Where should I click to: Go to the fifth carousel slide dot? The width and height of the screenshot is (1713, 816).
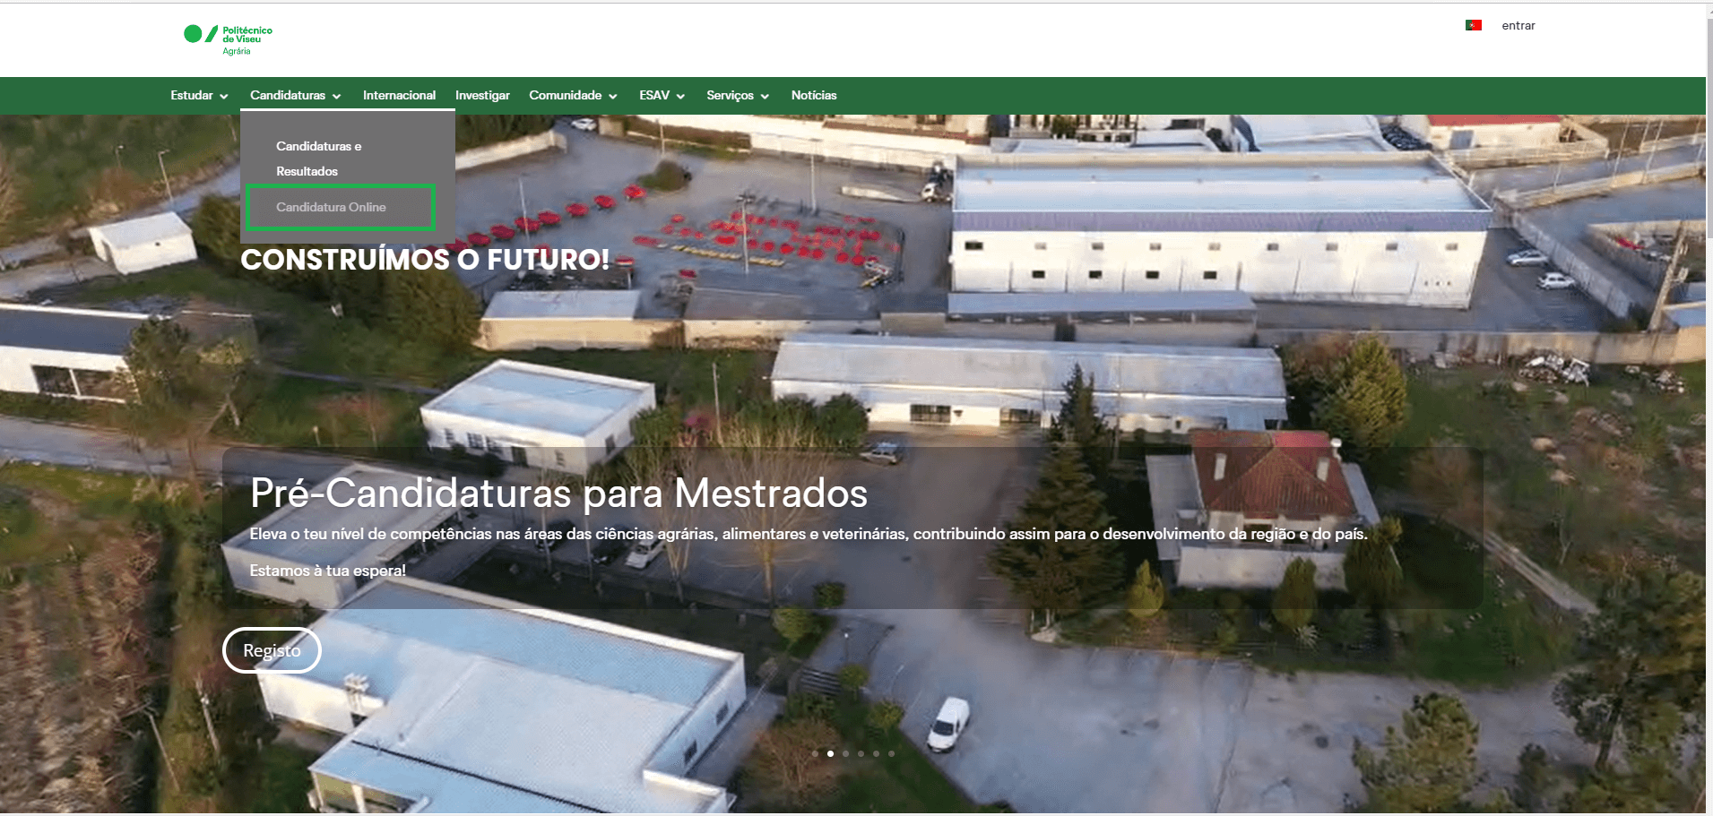coord(876,753)
